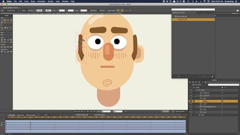Select the Orbit Workspace tool

pos(11,52)
